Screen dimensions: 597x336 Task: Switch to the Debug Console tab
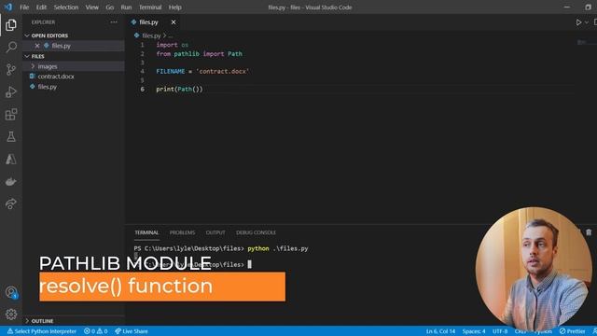256,232
